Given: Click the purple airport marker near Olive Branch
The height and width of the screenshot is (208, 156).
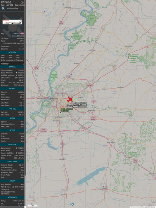Looking at the screenshot, I should [79, 118].
